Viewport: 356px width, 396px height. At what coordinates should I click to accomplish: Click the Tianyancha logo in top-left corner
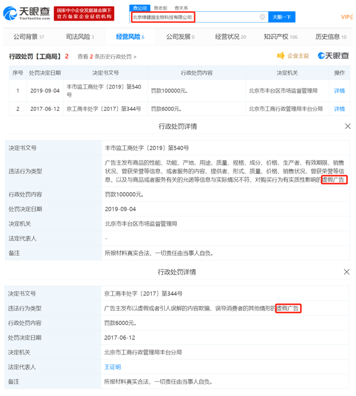pyautogui.click(x=26, y=14)
